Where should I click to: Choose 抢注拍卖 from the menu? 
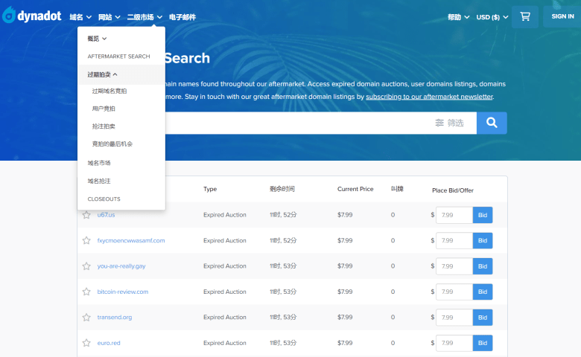pyautogui.click(x=104, y=126)
